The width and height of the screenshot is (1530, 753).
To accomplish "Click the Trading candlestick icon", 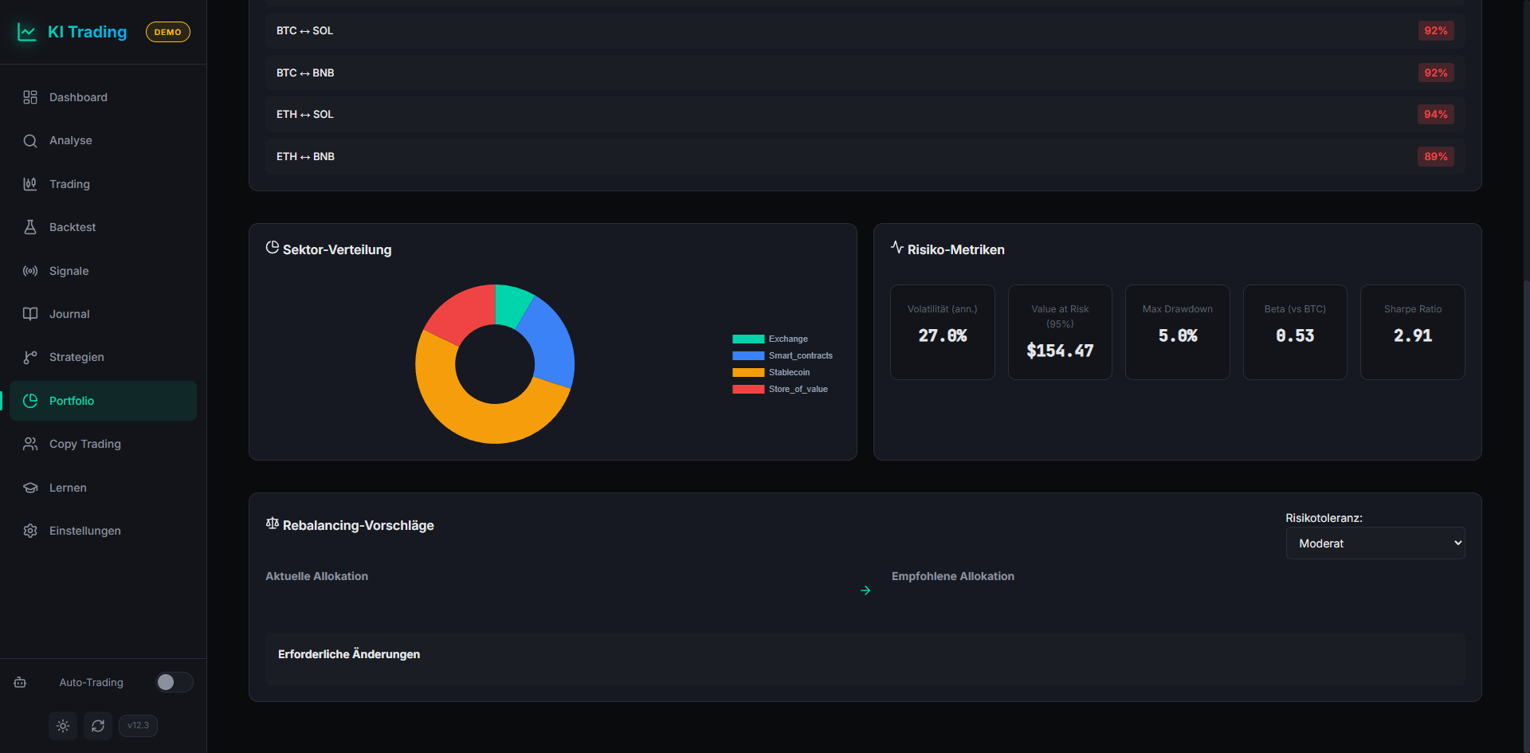I will (x=30, y=184).
